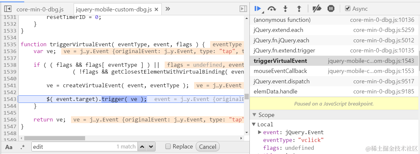Toggle pause on exceptions
The image size is (420, 154).
pyautogui.click(x=331, y=9)
